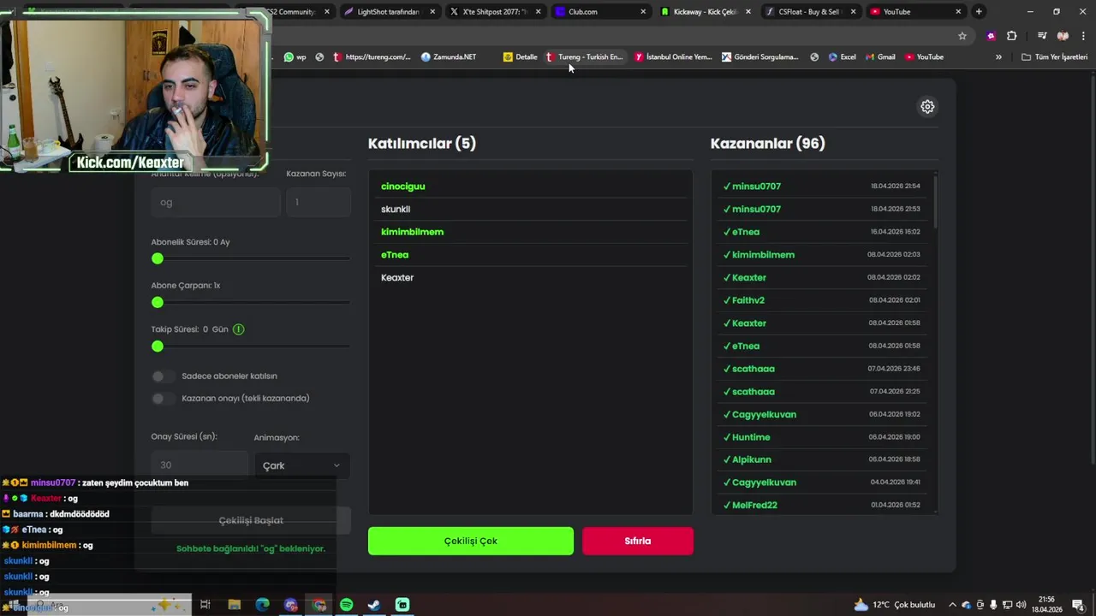Show hidden system tray icons chevron
This screenshot has width=1096, height=616.
pyautogui.click(x=952, y=605)
